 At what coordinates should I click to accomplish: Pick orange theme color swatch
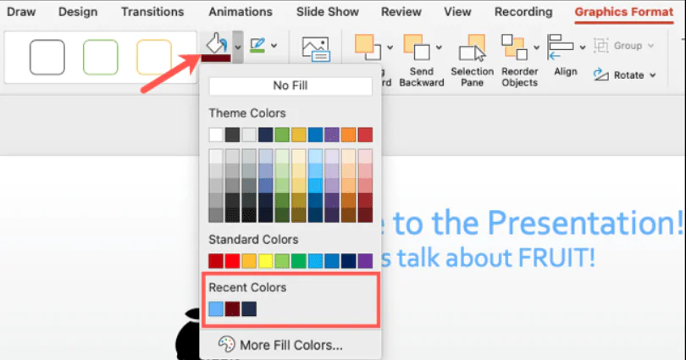[x=348, y=135]
